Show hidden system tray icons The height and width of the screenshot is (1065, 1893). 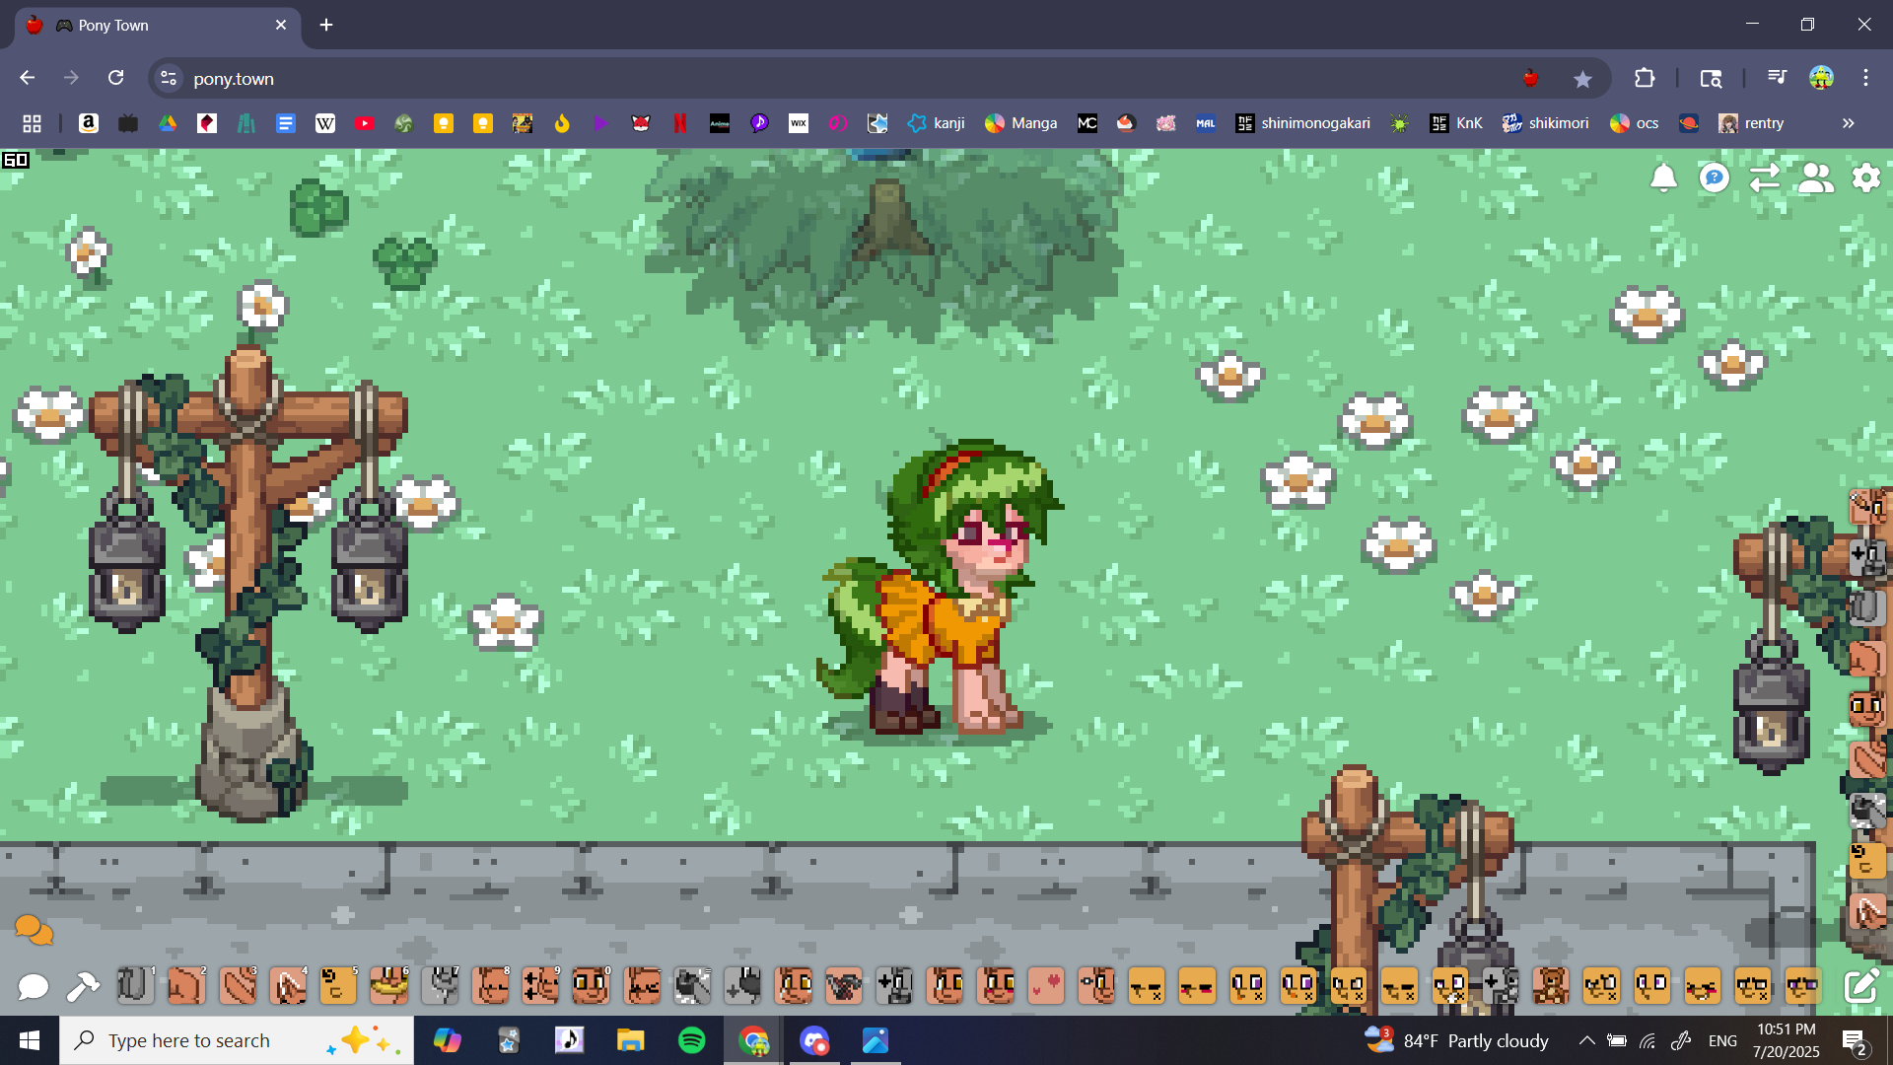1586,1040
